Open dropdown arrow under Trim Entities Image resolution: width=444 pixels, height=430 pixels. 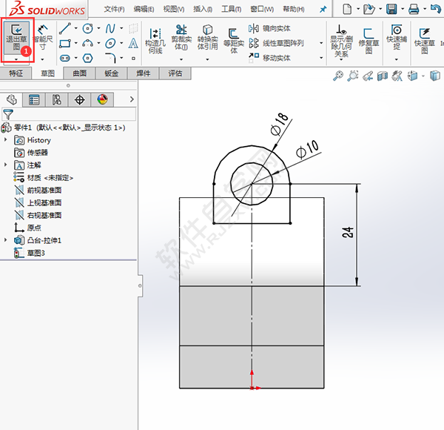(181, 59)
